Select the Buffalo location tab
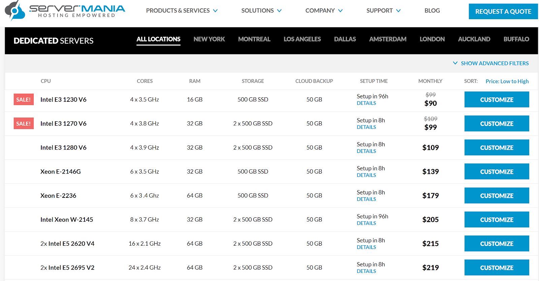 point(516,39)
